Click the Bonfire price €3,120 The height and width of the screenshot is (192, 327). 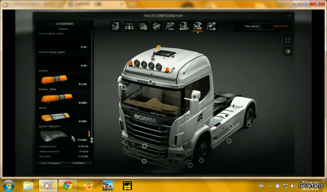pos(83,84)
